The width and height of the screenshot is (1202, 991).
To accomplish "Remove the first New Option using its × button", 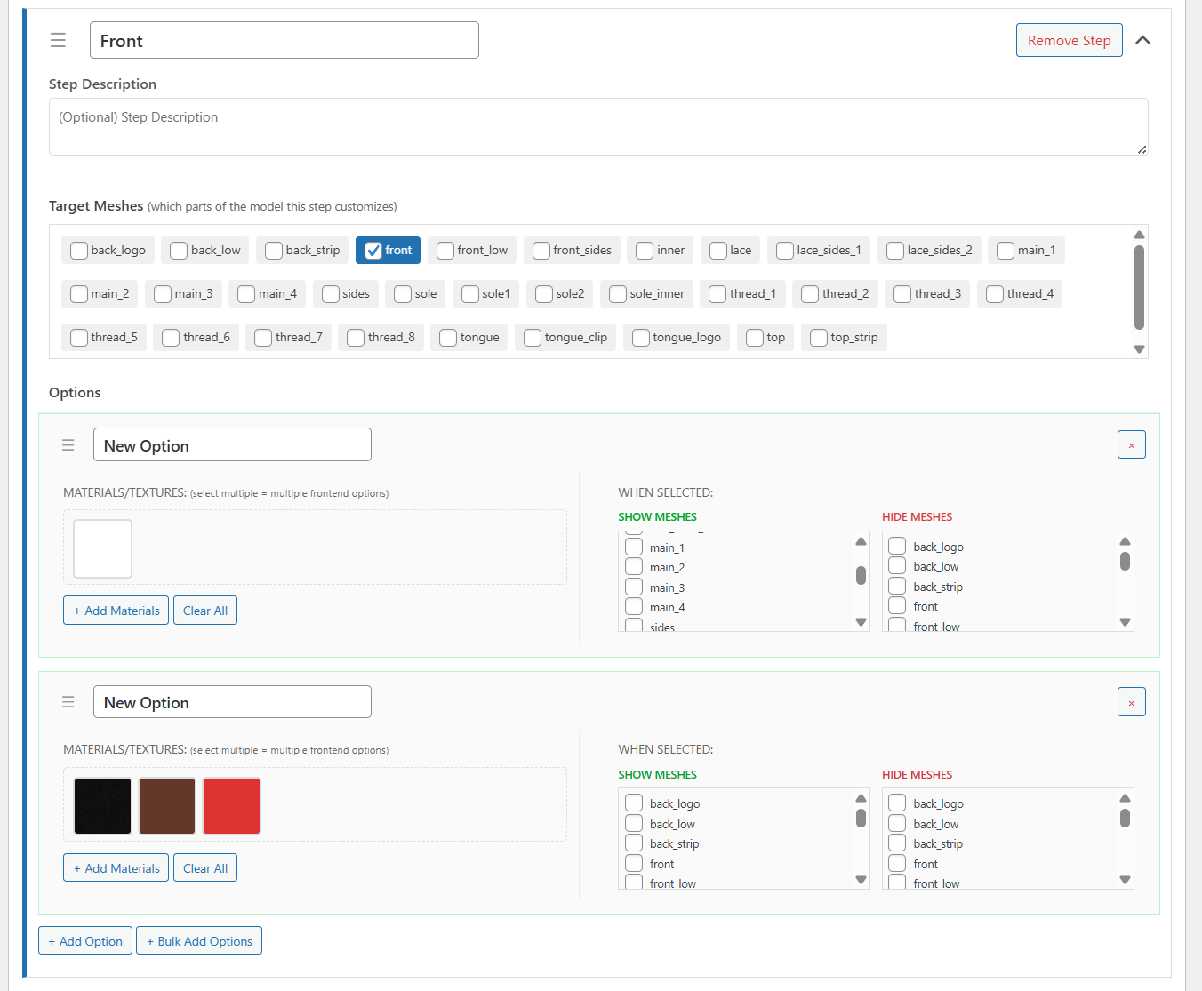I will (x=1131, y=444).
